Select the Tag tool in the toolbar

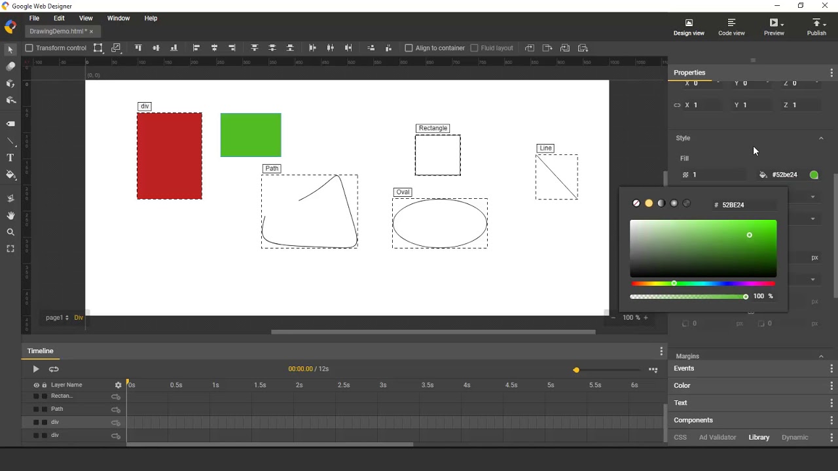tap(10, 123)
